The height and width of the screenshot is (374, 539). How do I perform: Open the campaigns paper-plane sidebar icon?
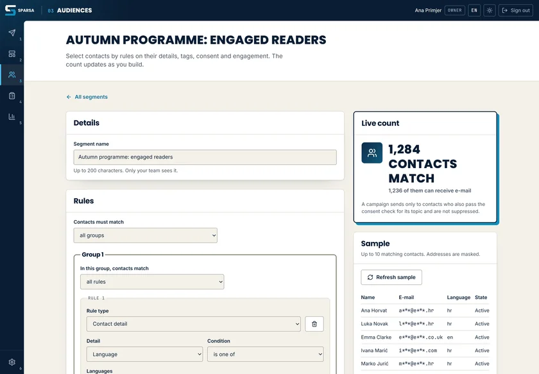coord(12,33)
